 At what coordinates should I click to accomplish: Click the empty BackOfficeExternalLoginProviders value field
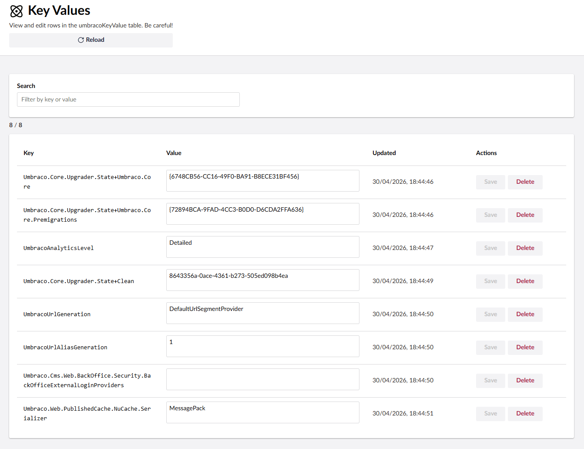tap(263, 379)
